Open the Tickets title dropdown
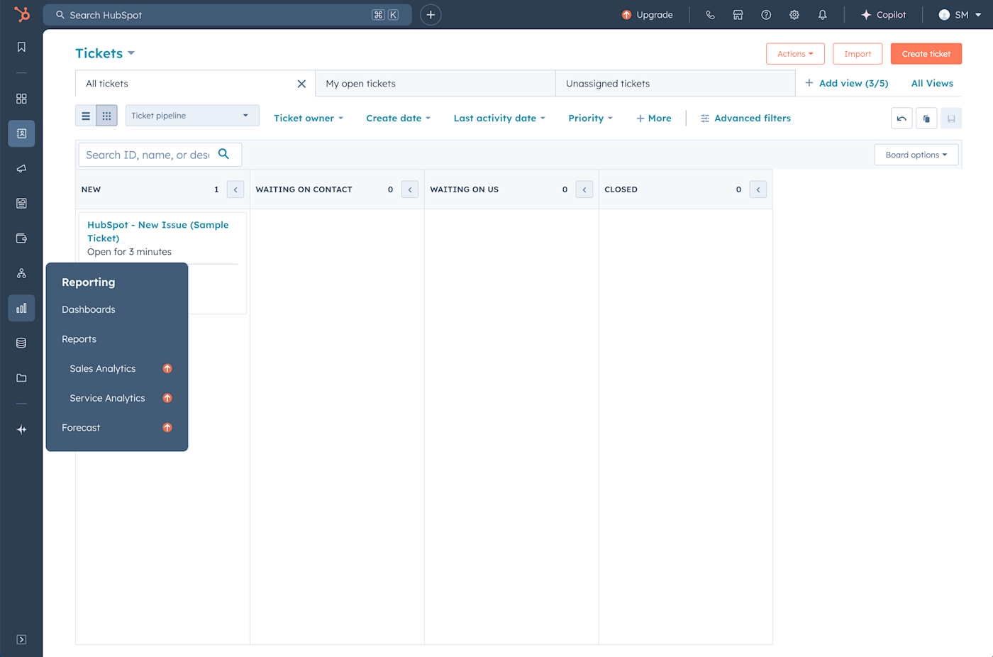993x657 pixels. [105, 53]
